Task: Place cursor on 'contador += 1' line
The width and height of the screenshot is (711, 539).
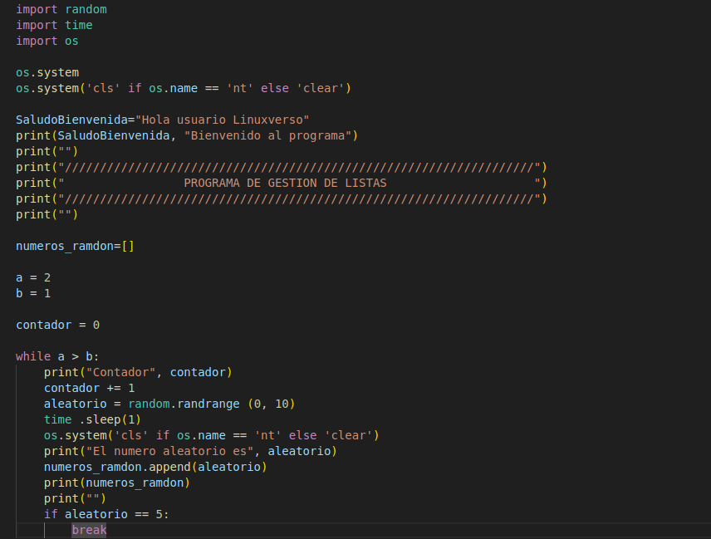Action: coord(89,388)
